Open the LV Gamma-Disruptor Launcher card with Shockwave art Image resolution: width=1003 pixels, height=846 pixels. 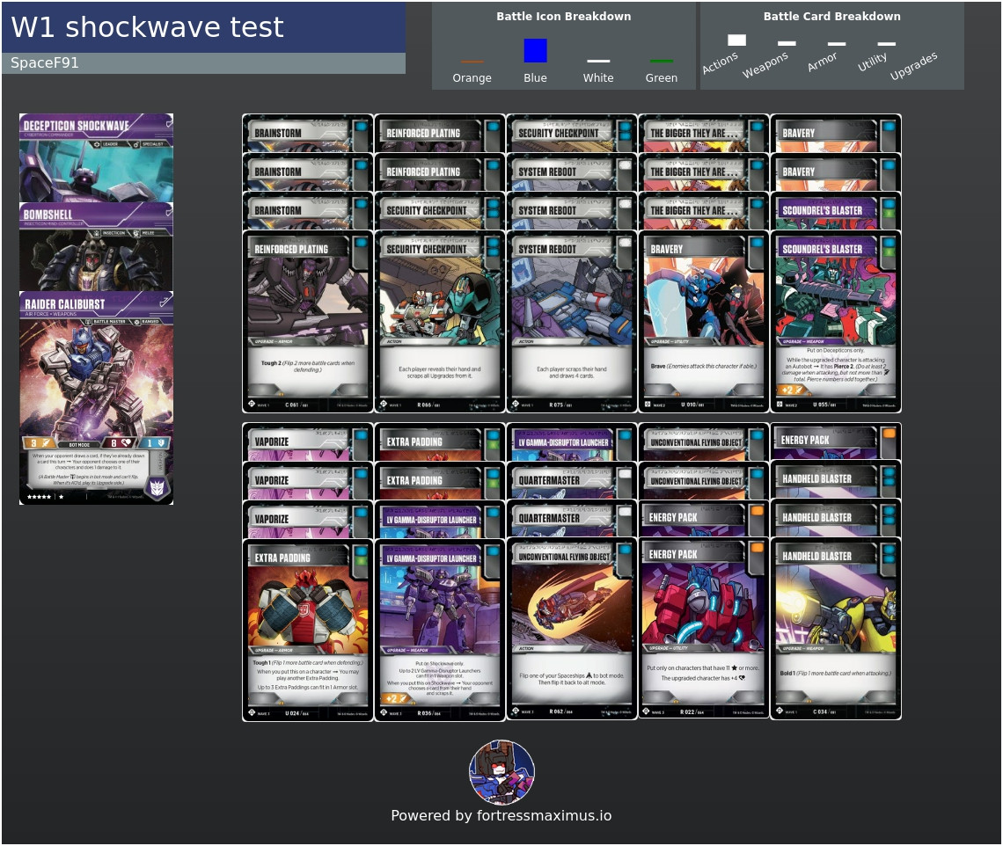(x=439, y=630)
